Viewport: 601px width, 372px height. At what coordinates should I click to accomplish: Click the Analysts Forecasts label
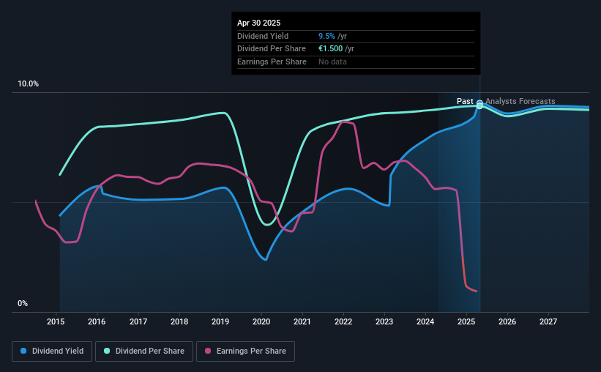coord(520,101)
